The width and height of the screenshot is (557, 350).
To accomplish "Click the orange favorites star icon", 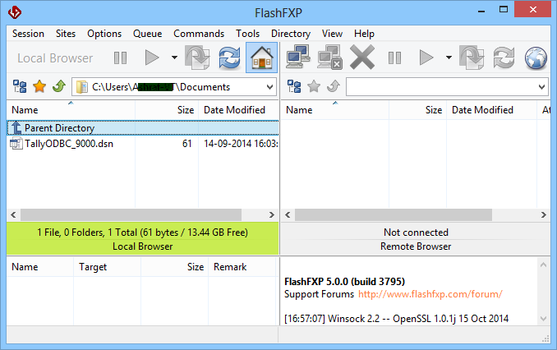I will coord(39,86).
